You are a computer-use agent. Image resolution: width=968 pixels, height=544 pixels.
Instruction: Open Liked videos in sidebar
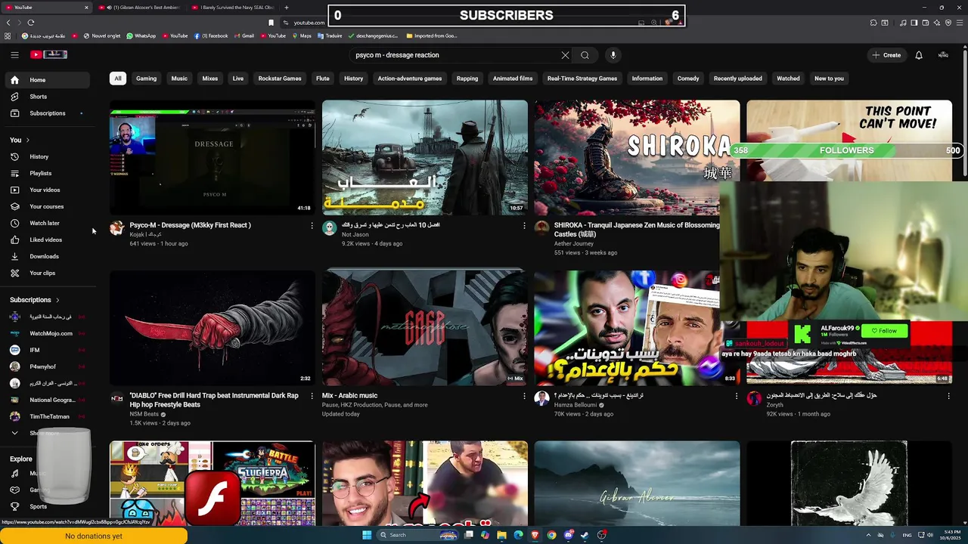tap(45, 240)
